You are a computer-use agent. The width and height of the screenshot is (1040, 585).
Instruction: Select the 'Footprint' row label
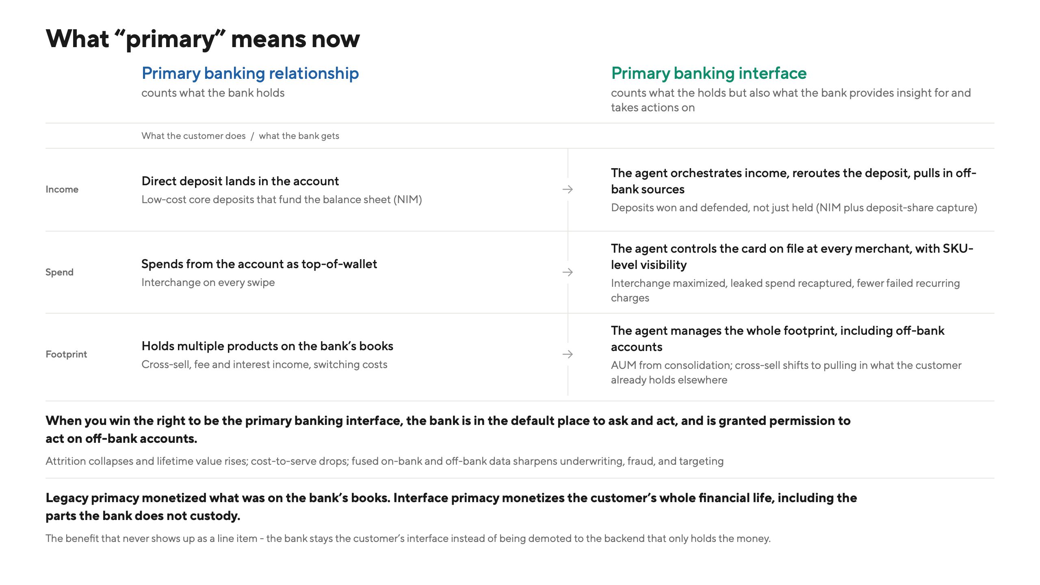click(66, 354)
